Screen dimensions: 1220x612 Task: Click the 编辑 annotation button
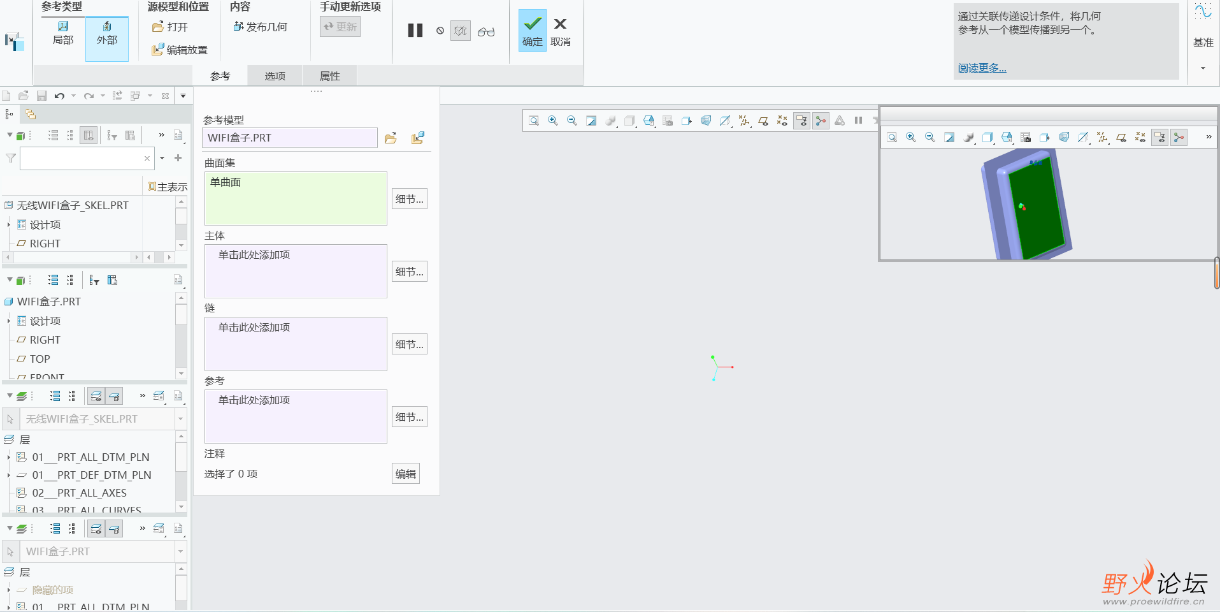(x=406, y=474)
